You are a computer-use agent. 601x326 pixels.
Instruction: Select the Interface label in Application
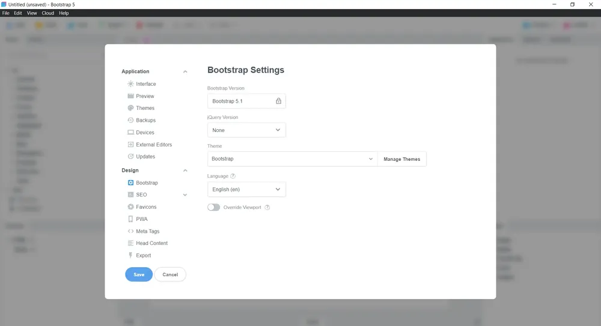click(146, 84)
